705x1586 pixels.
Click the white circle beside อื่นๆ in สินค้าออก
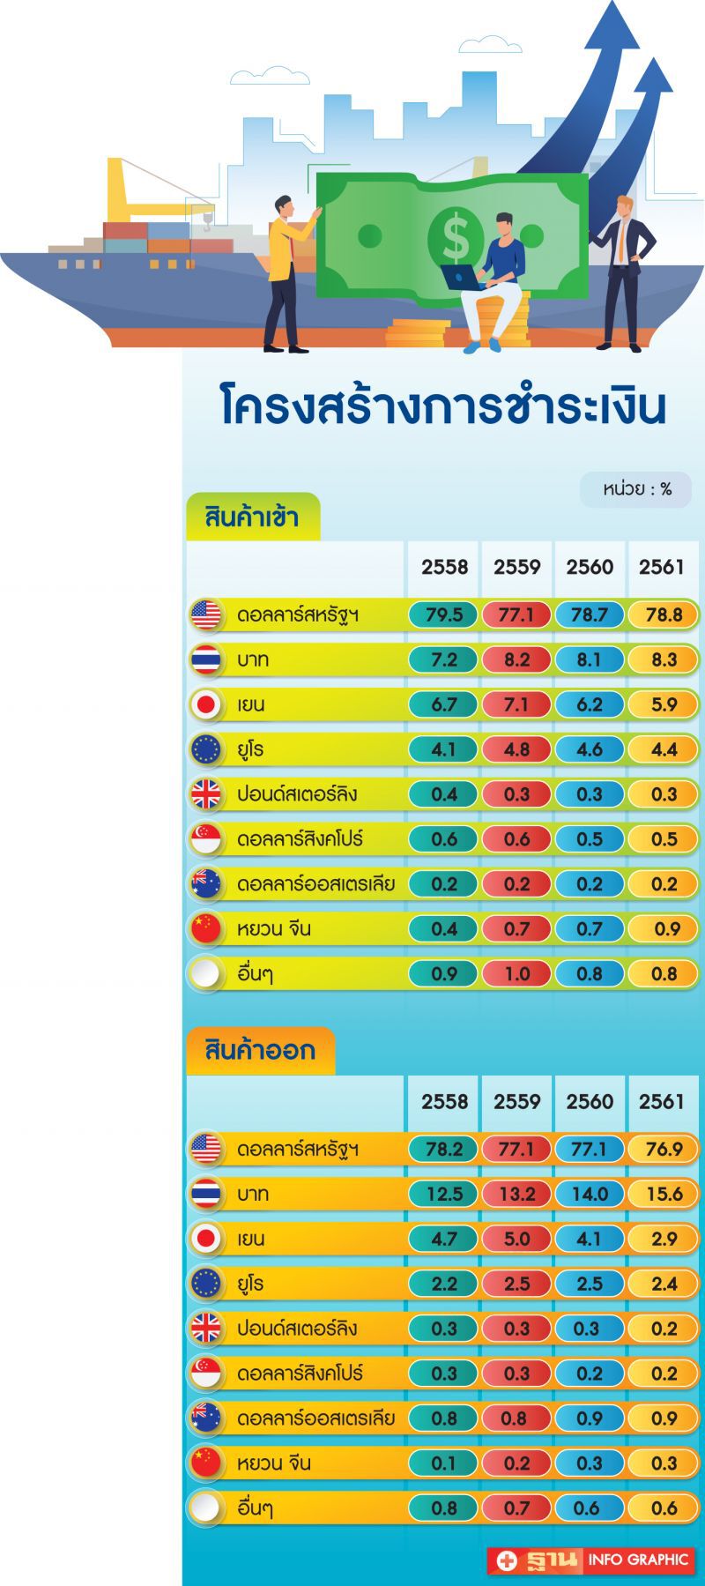[206, 1508]
